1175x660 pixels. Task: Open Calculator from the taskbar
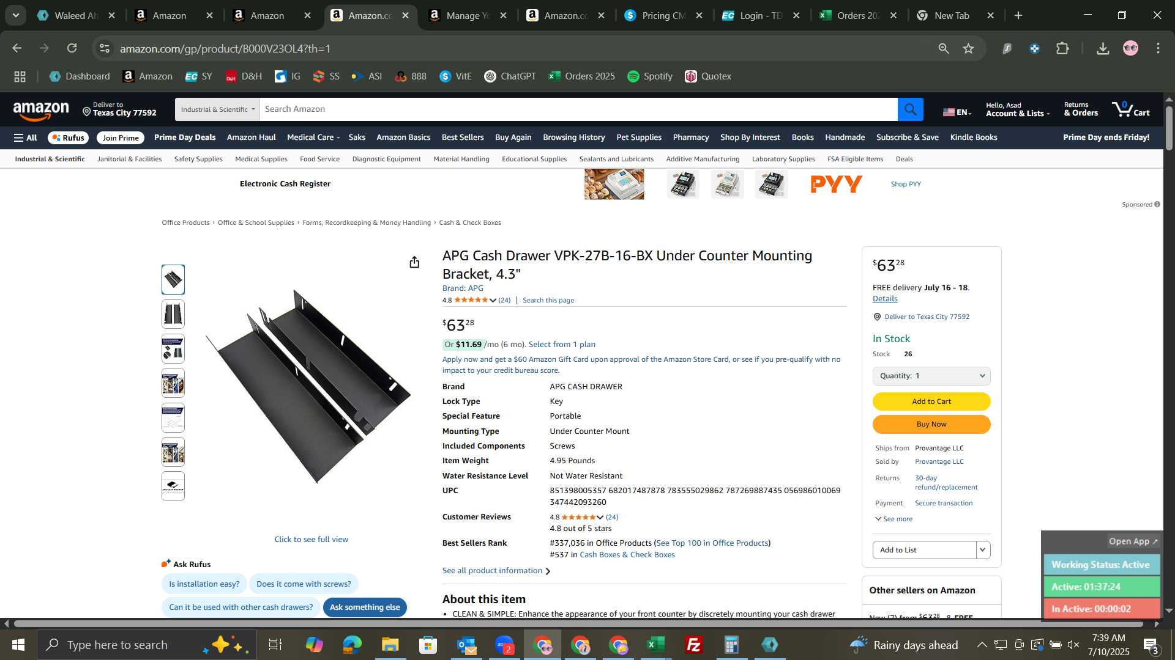pos(732,645)
